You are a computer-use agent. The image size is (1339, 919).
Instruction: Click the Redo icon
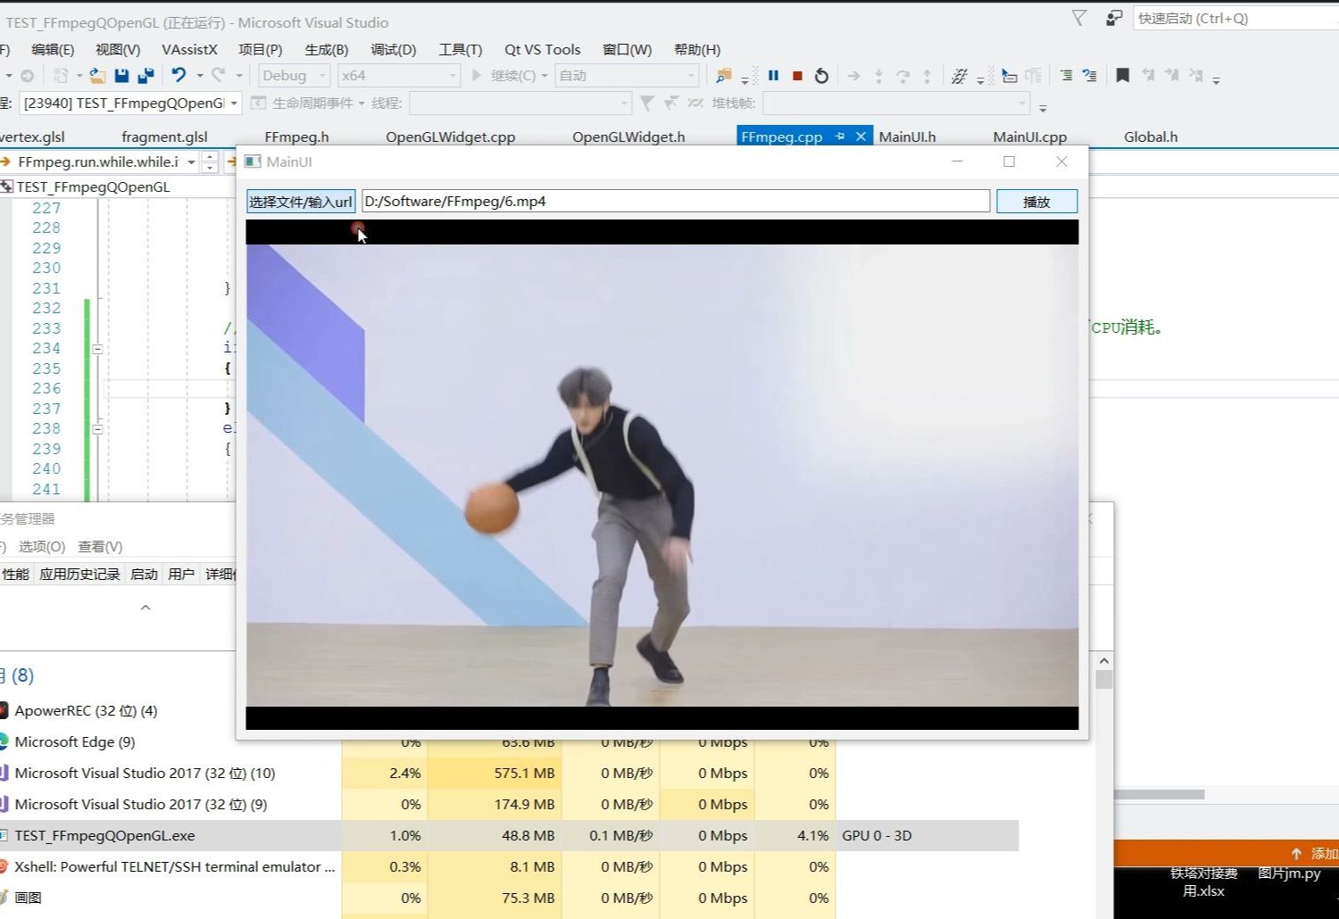coord(219,76)
